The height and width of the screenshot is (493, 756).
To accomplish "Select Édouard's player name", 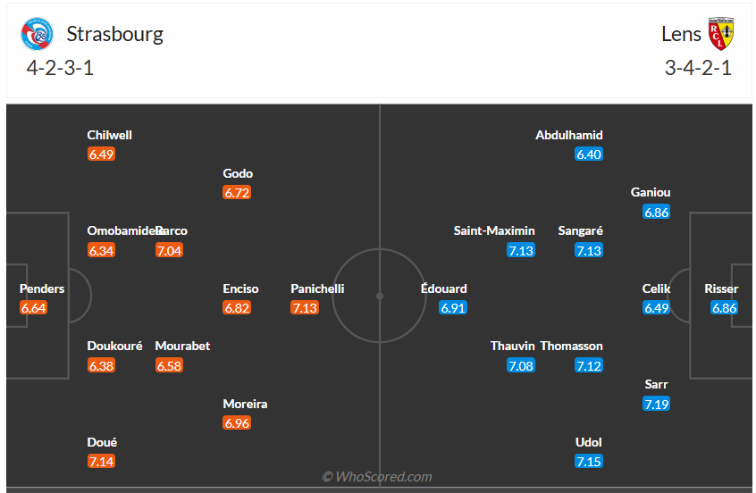I will tap(444, 288).
